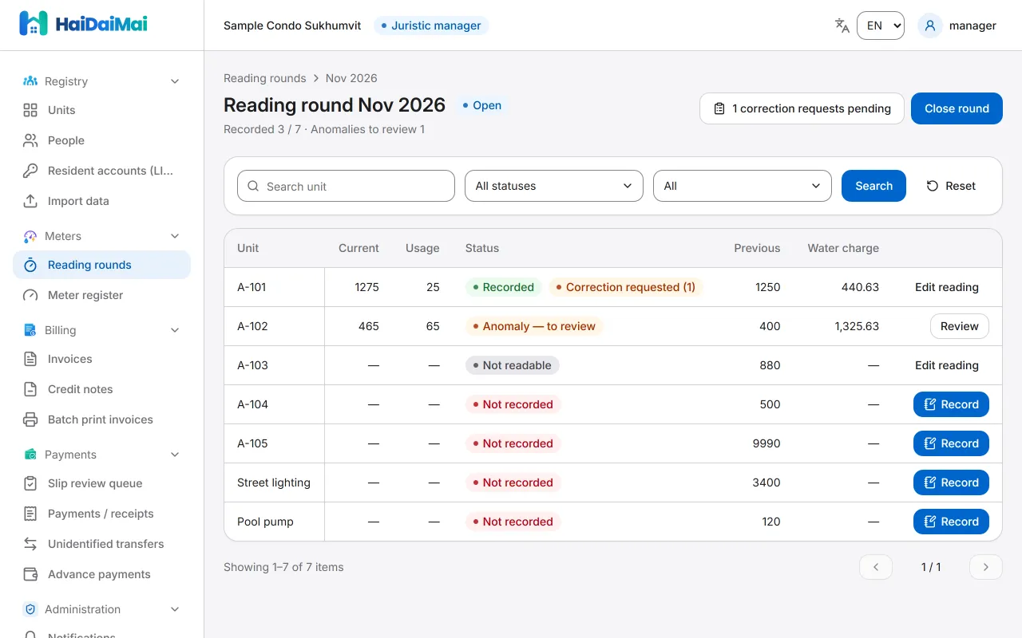This screenshot has width=1022, height=638.
Task: Collapse the Registry section chevron
Action: point(176,81)
